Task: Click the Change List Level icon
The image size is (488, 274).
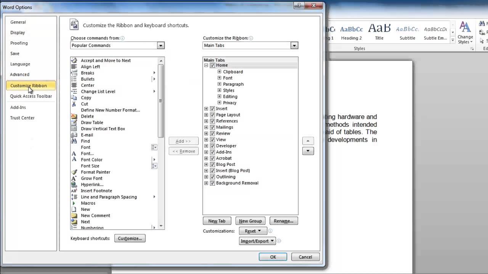Action: (x=74, y=92)
